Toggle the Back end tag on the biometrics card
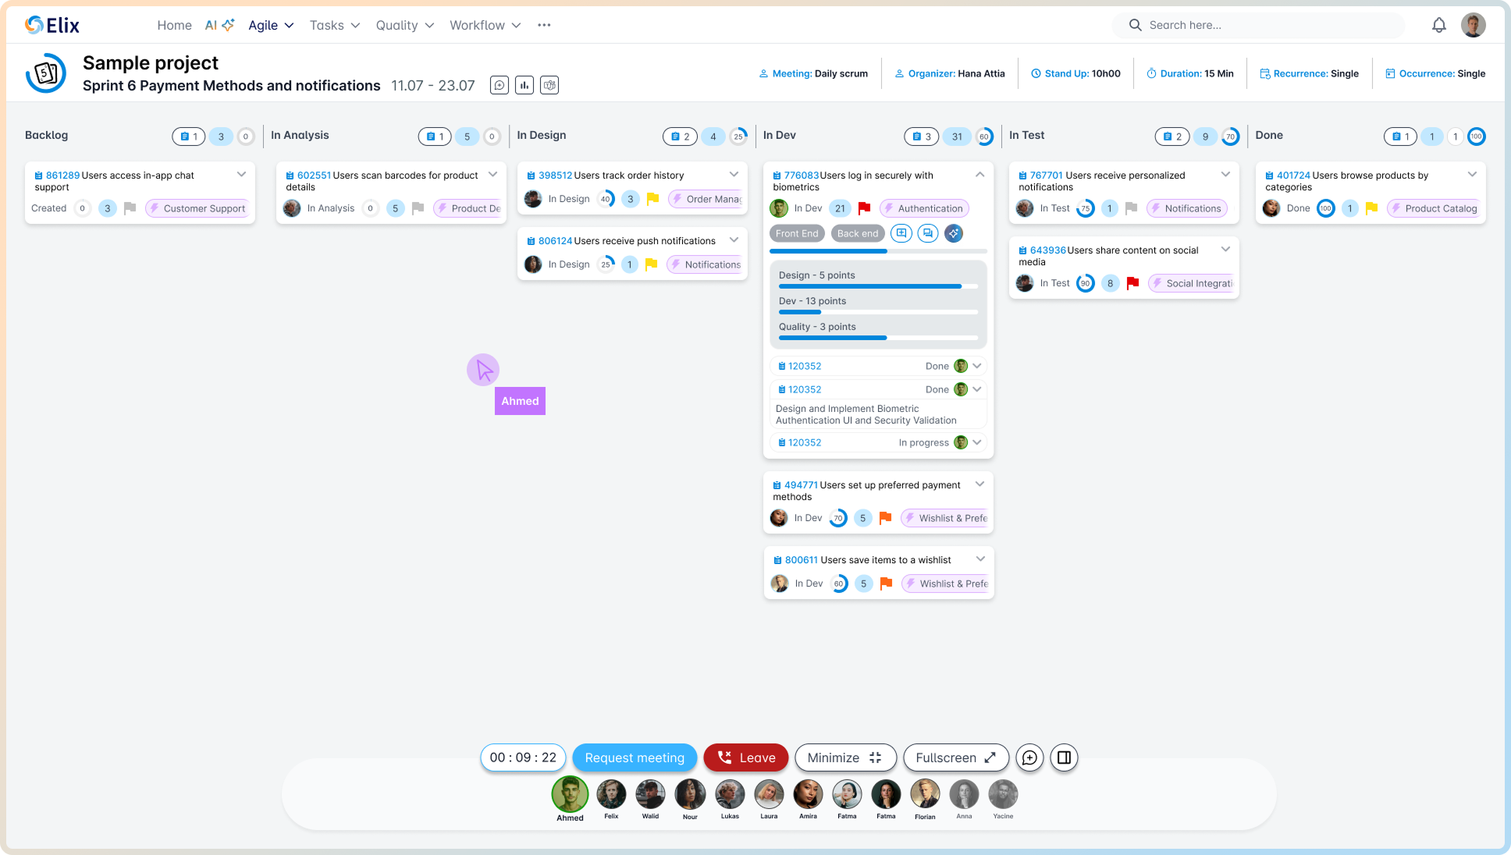The image size is (1511, 855). [x=857, y=232]
